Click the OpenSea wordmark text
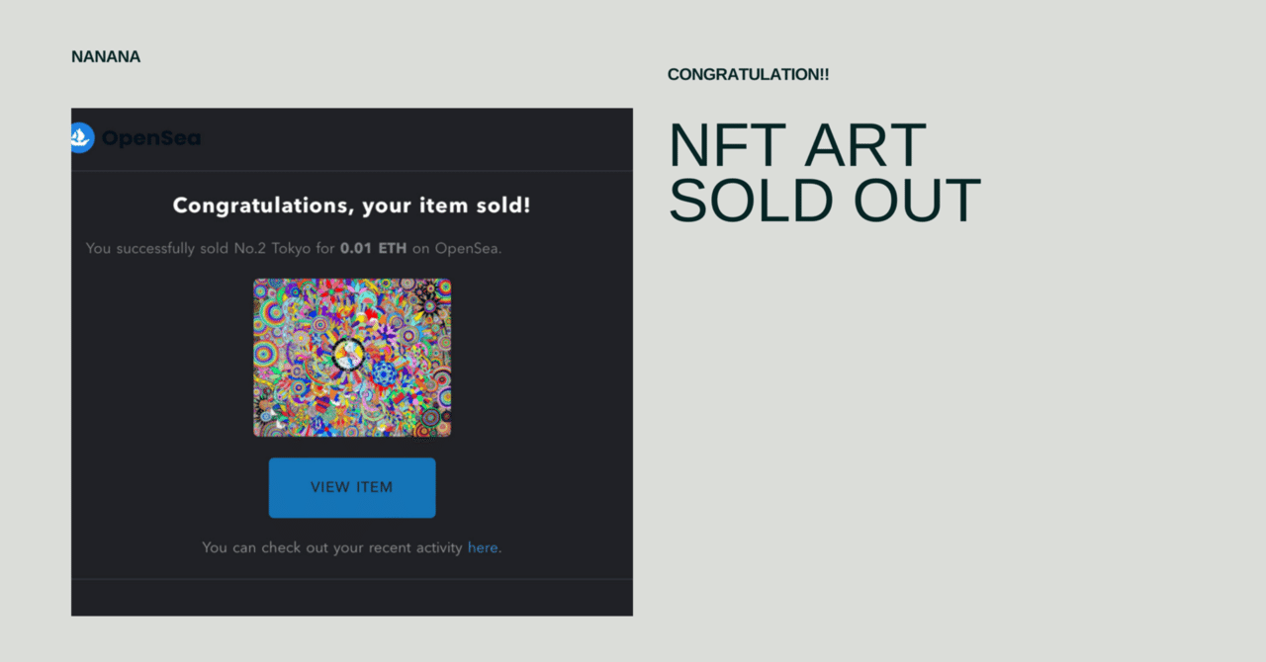This screenshot has height=662, width=1266. [151, 139]
